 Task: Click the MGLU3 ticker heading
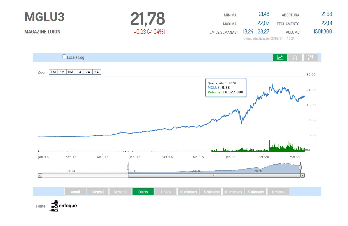pos(45,17)
